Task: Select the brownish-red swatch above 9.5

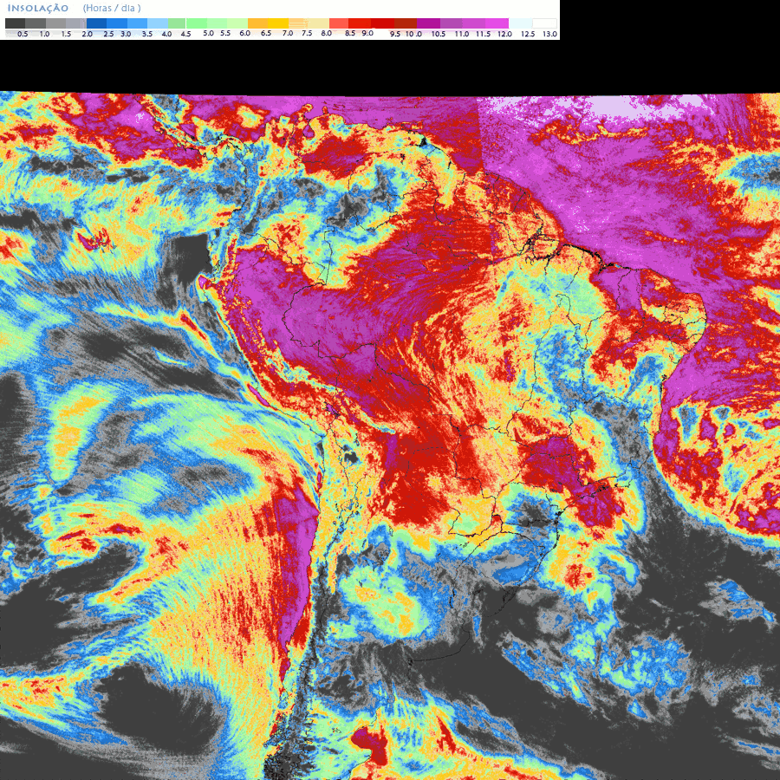Action: pos(406,23)
